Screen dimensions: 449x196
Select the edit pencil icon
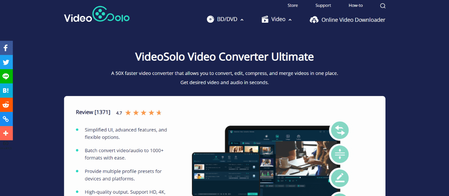pyautogui.click(x=340, y=178)
